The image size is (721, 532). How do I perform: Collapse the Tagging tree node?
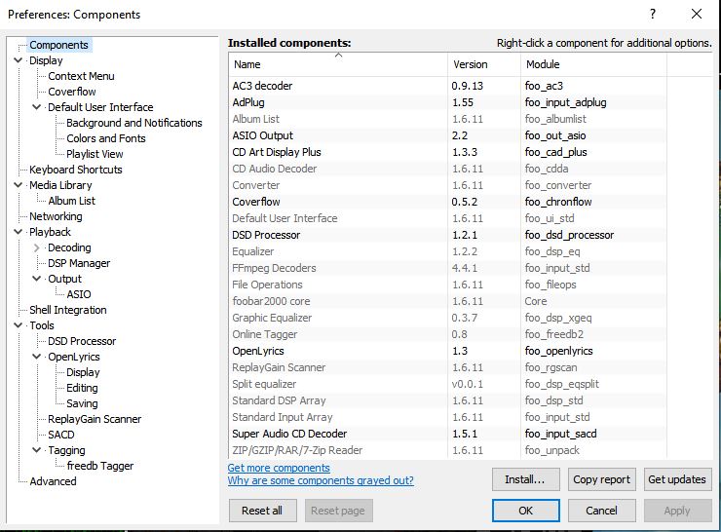click(x=37, y=450)
